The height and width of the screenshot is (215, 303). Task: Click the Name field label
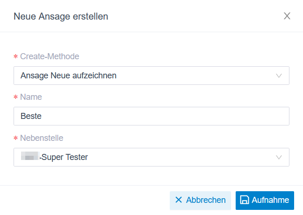pyautogui.click(x=31, y=97)
